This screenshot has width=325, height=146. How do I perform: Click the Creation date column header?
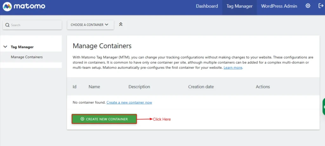click(201, 87)
